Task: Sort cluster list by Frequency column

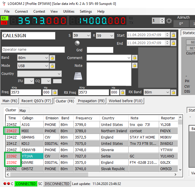Action: [x=87, y=118]
